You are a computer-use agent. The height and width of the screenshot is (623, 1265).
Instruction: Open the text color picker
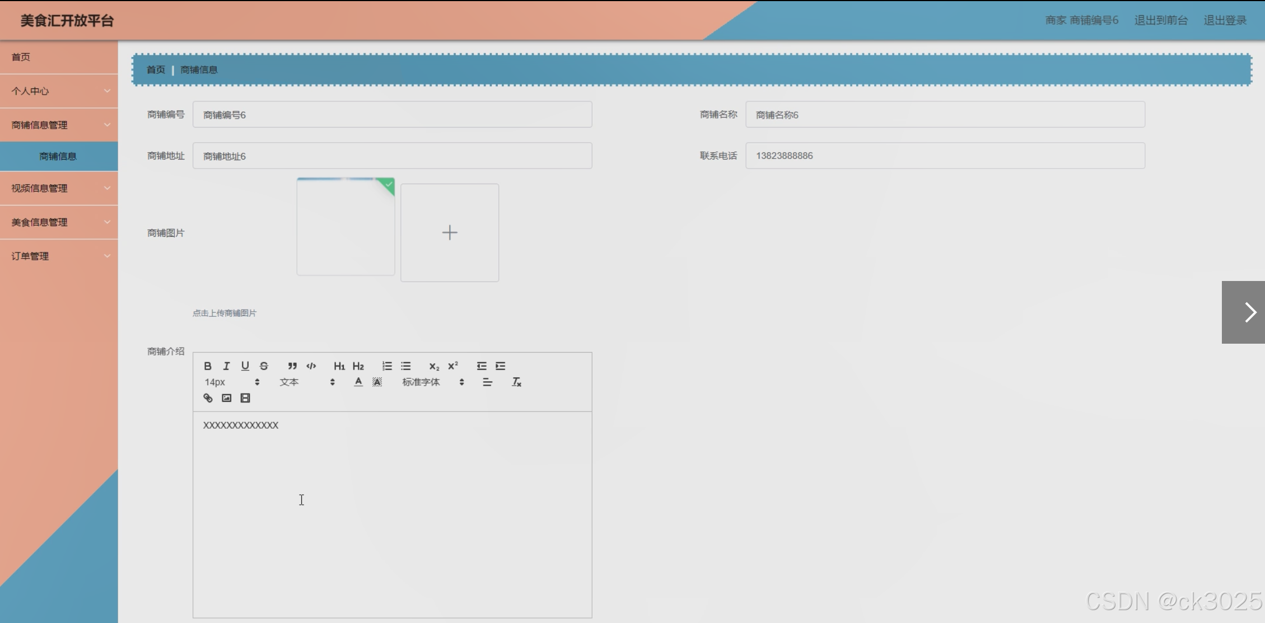pos(358,382)
